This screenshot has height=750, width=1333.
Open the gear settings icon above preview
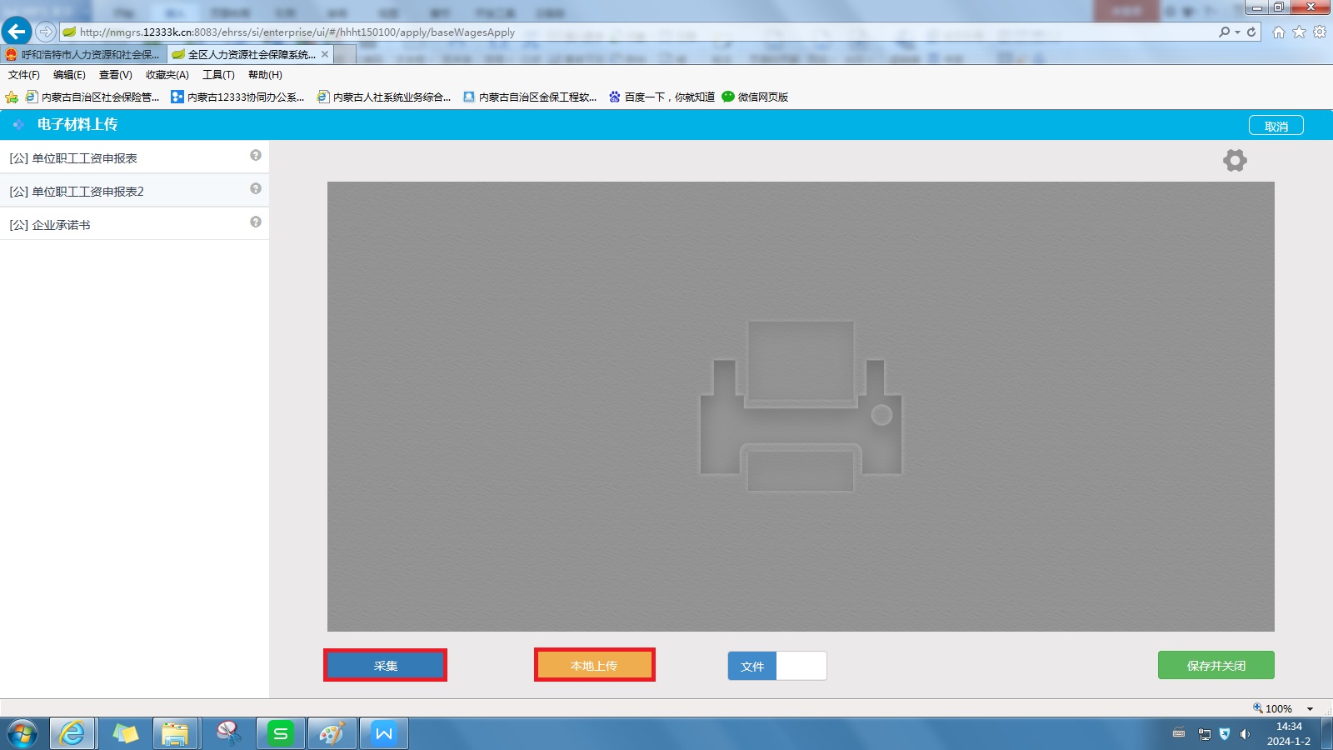1235,160
